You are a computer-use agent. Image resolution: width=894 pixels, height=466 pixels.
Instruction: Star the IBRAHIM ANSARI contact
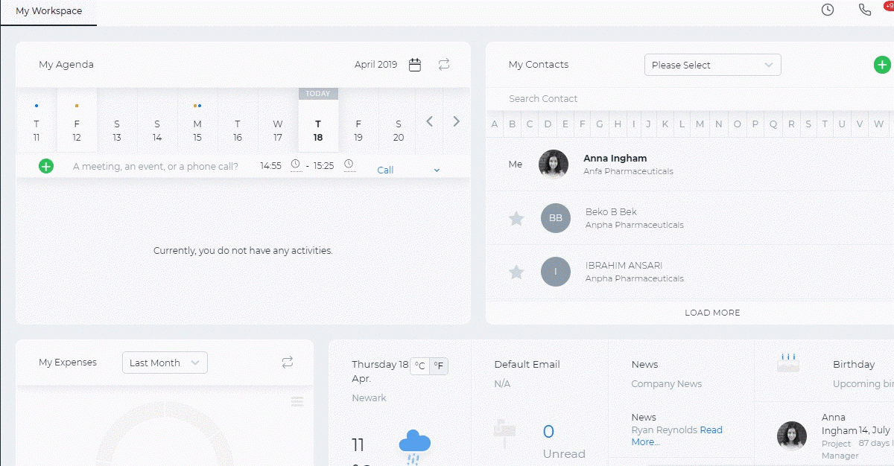point(516,272)
